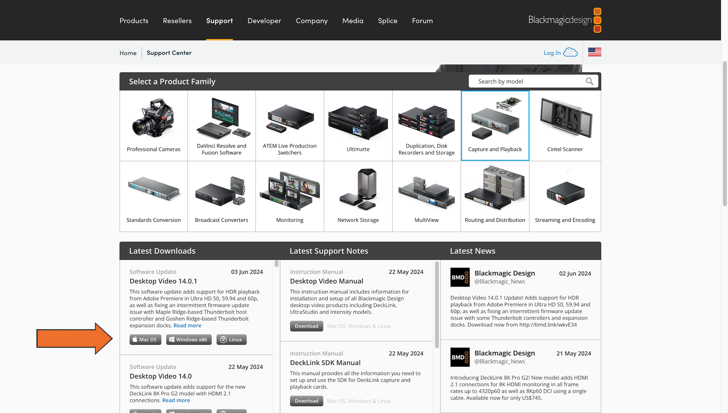Click the BMD avatar on the first news post
Screen dimensions: 728x413
point(460,277)
